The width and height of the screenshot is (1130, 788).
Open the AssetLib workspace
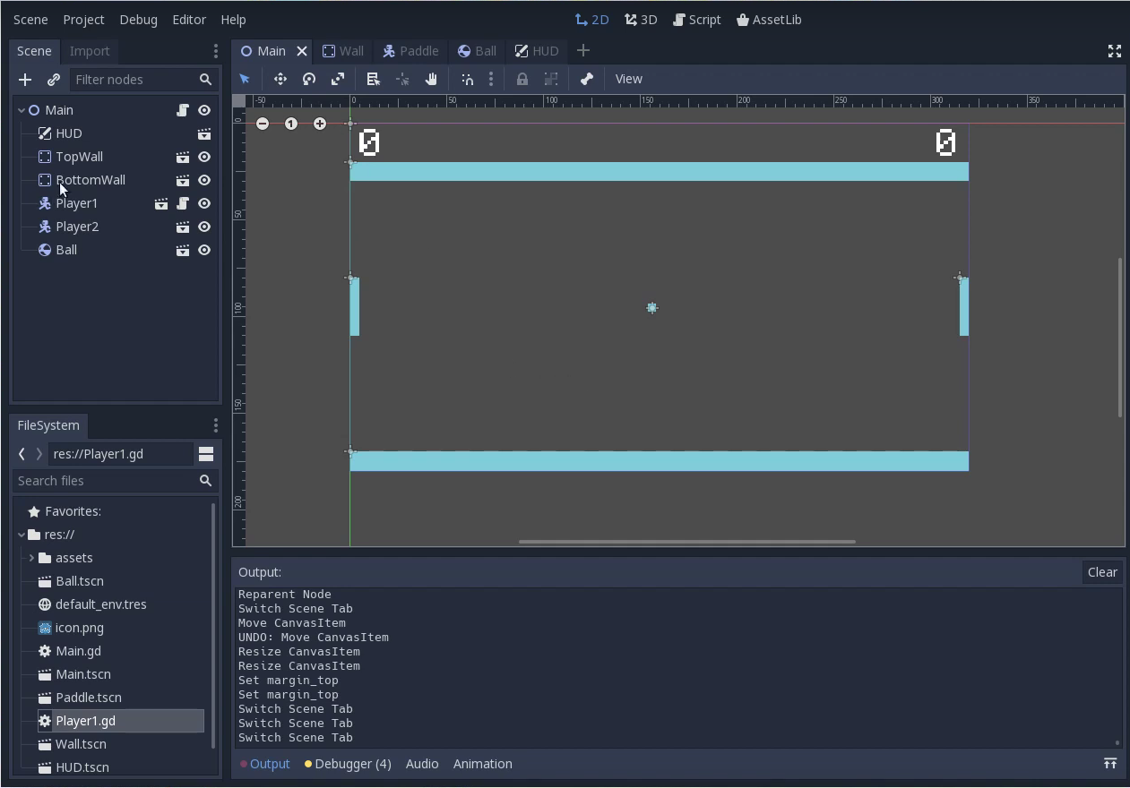[x=769, y=19]
